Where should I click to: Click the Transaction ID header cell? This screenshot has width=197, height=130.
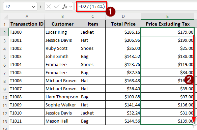[x=27, y=24]
